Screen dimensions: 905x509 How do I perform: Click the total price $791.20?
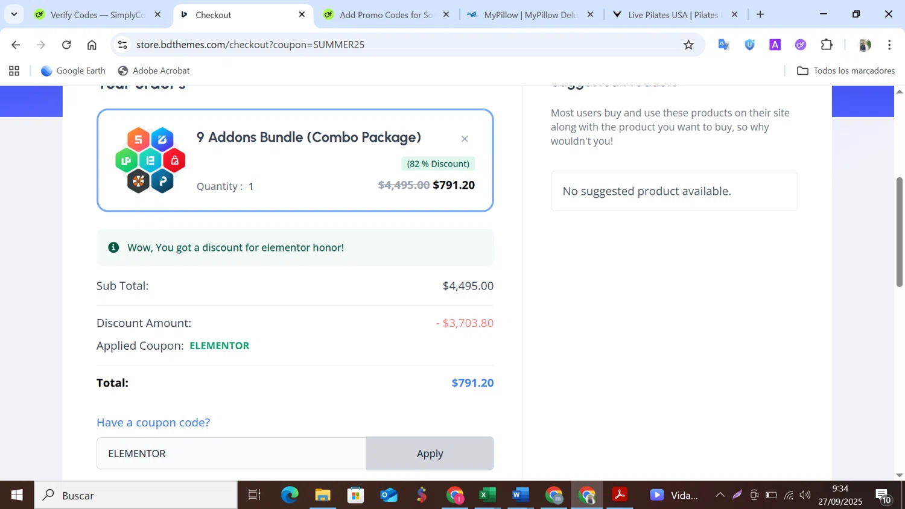(472, 383)
